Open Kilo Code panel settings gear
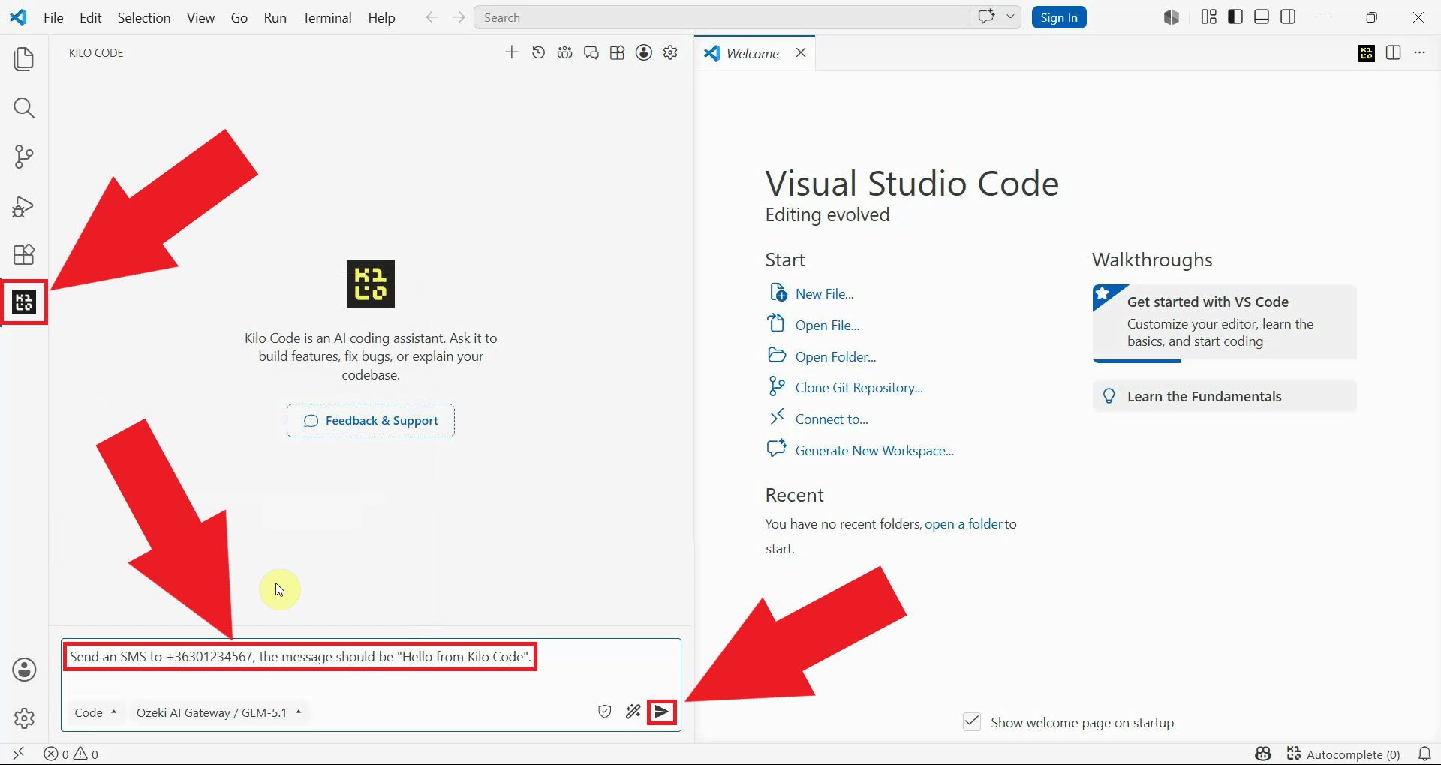The height and width of the screenshot is (765, 1441). (x=671, y=52)
